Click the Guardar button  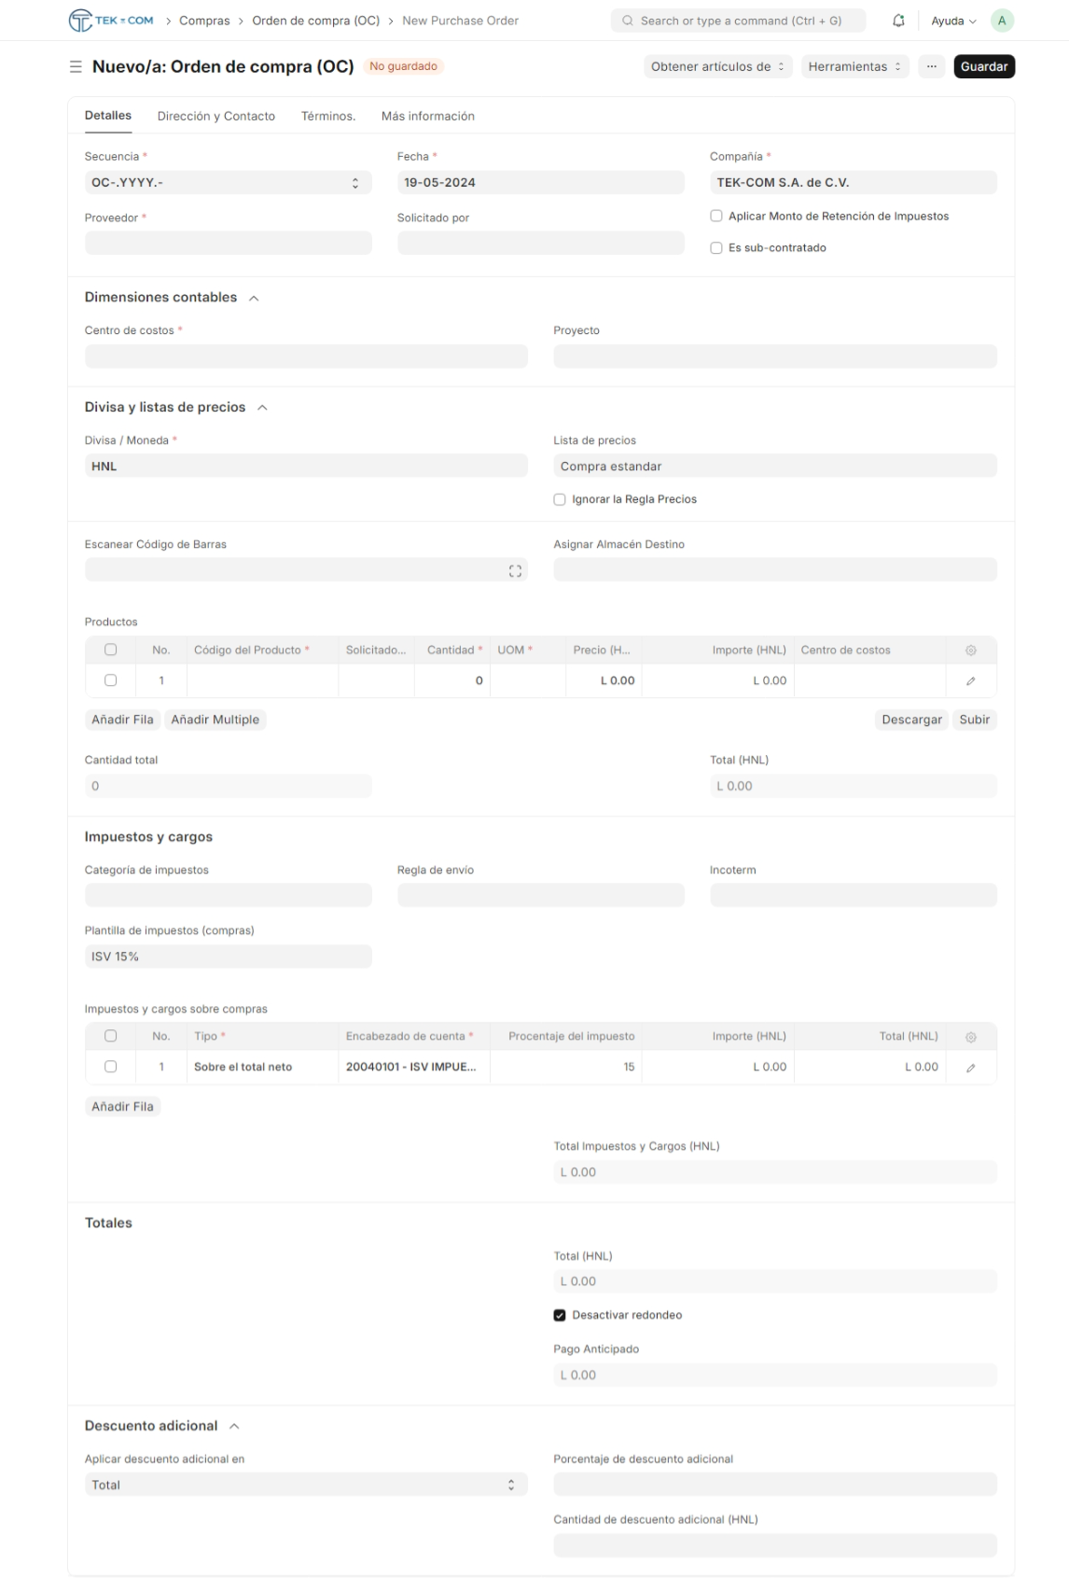click(983, 67)
